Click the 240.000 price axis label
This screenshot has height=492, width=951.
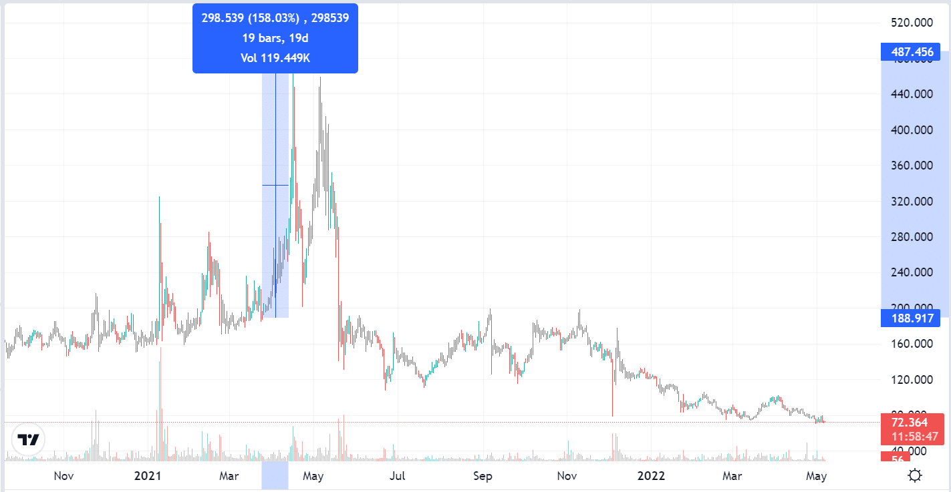coord(912,272)
